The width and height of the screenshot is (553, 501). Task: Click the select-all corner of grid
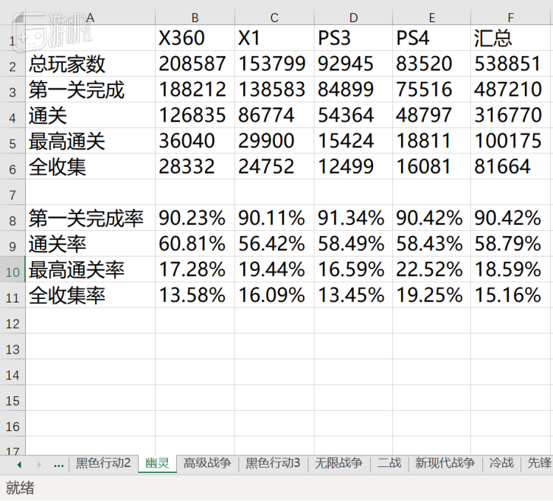(x=13, y=17)
